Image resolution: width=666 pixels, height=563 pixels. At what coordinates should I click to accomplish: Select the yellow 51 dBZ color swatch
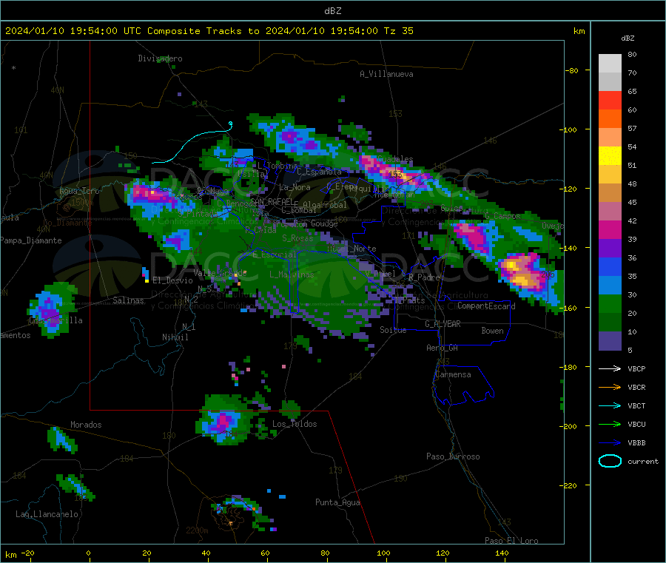click(x=610, y=156)
